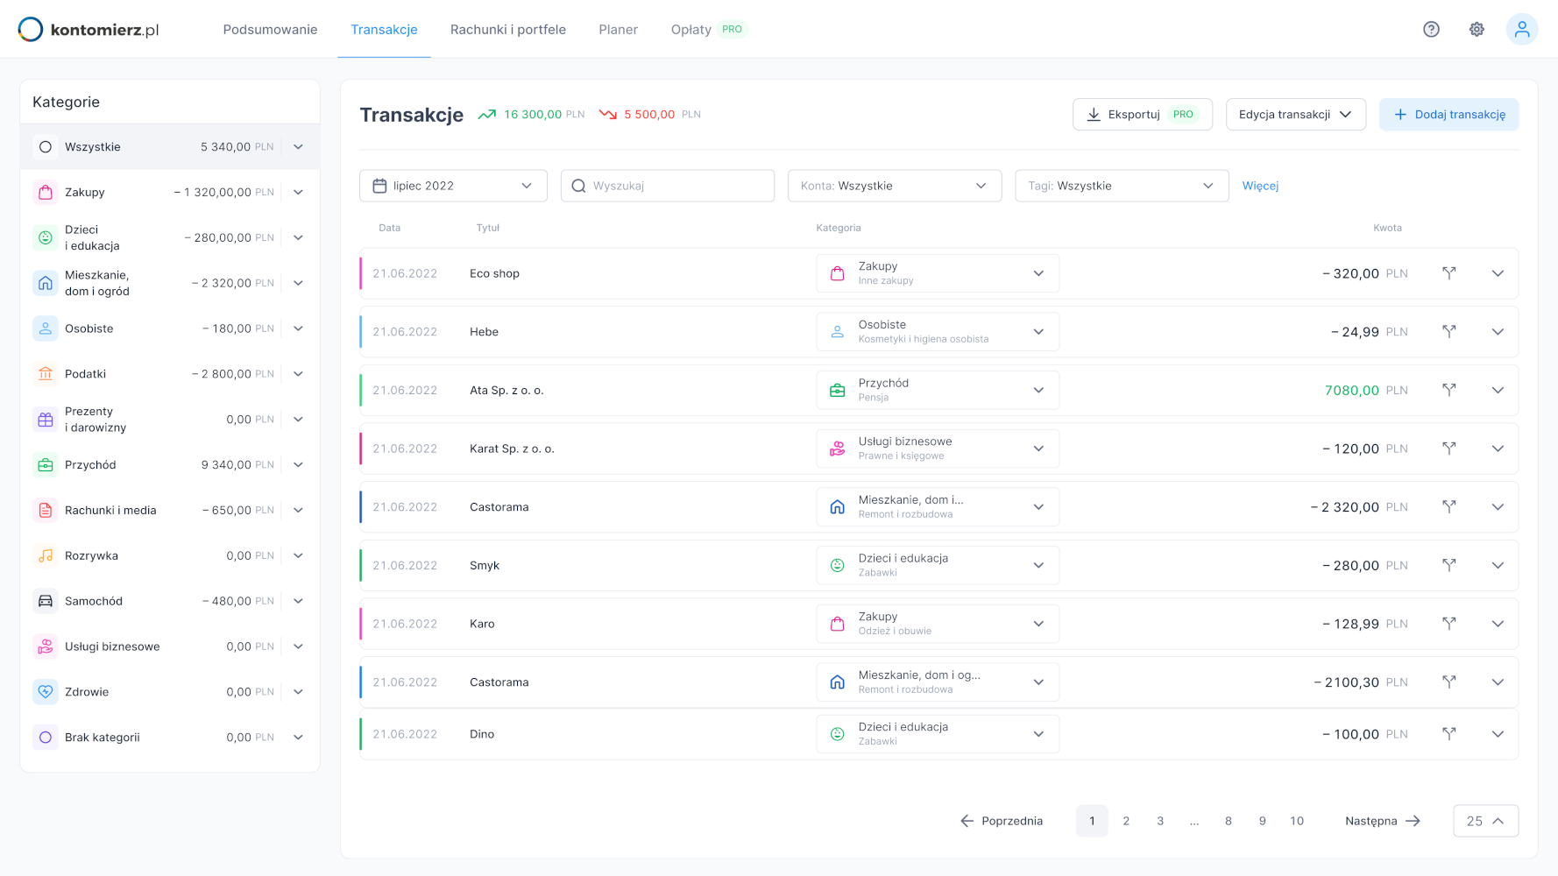Click the Prezenty i darowizny gift icon
The width and height of the screenshot is (1558, 876).
point(46,420)
